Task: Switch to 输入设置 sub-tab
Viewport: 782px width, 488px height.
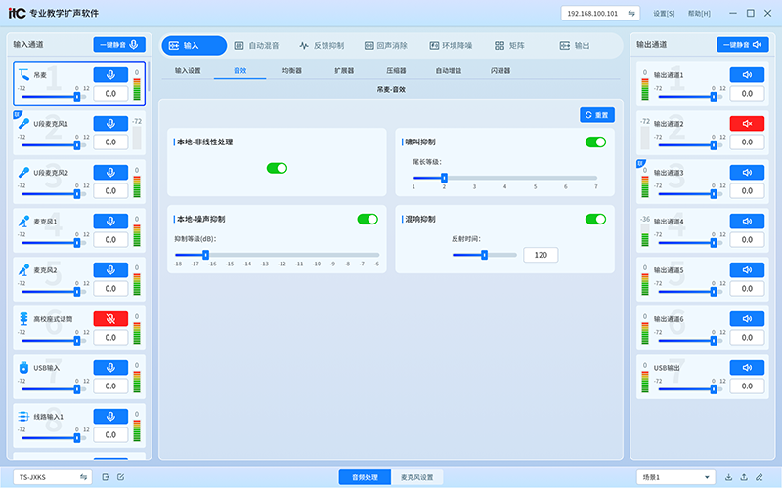Action: tap(188, 70)
